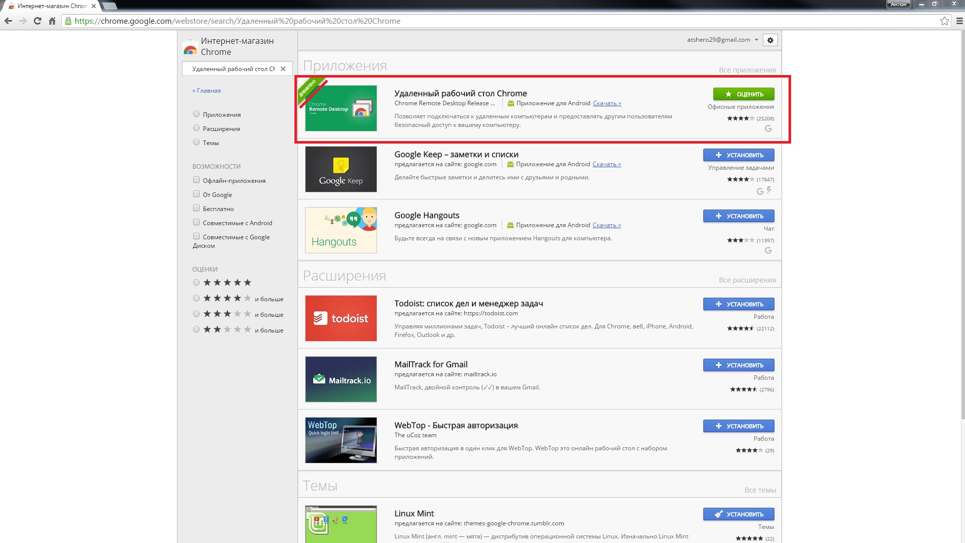Click the star rating of Todoist extension
The image size is (965, 543).
tap(741, 328)
